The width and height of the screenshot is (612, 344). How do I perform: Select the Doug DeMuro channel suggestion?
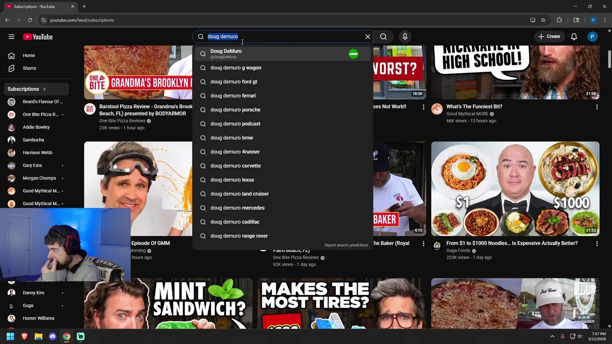click(x=282, y=54)
